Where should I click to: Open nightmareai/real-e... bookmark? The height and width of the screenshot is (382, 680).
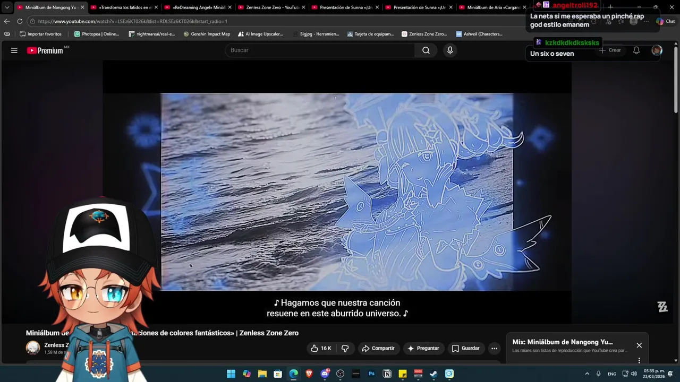(x=151, y=34)
